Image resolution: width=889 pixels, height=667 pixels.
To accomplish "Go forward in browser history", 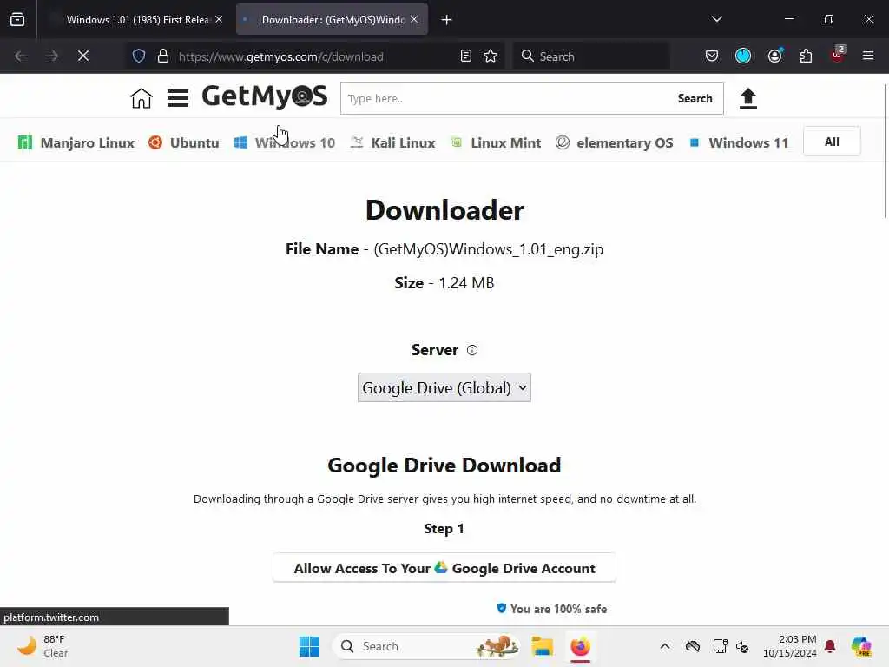I will [52, 56].
